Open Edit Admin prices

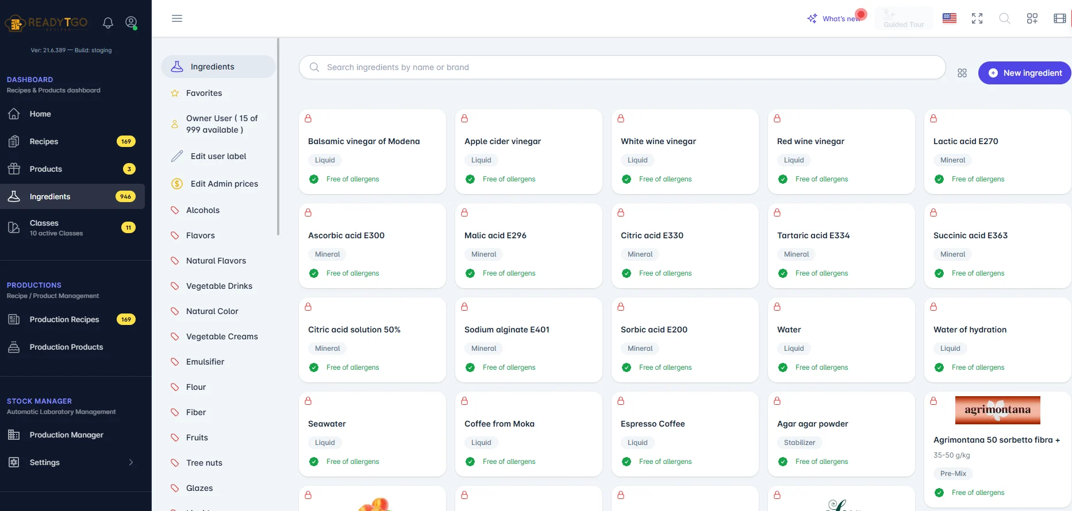pyautogui.click(x=218, y=184)
